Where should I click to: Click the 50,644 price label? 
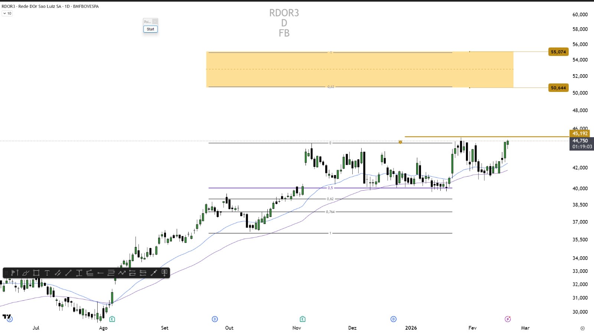558,88
